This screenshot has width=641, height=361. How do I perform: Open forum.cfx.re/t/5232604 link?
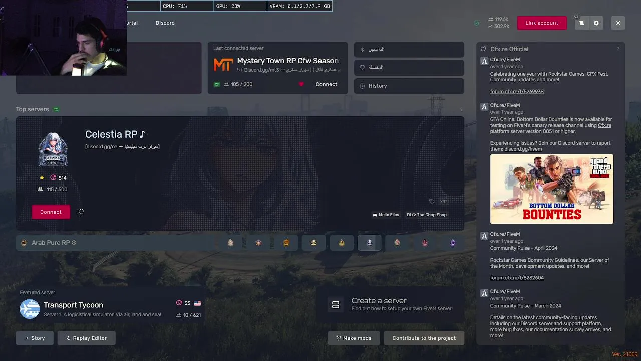click(x=517, y=278)
